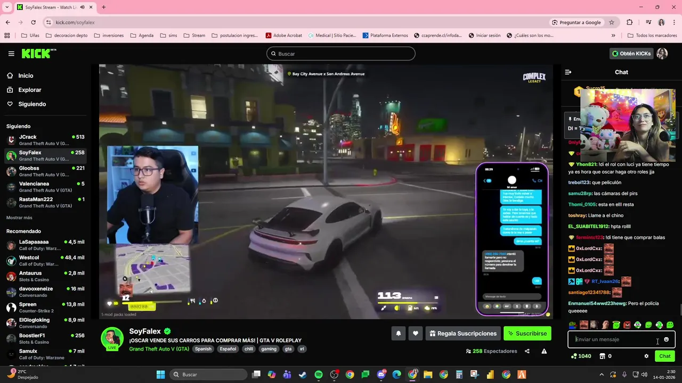This screenshot has height=383, width=682.
Task: Bookmark page with star icon
Action: click(x=612, y=22)
